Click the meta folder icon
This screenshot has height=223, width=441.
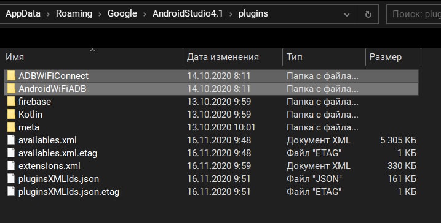[x=11, y=127]
